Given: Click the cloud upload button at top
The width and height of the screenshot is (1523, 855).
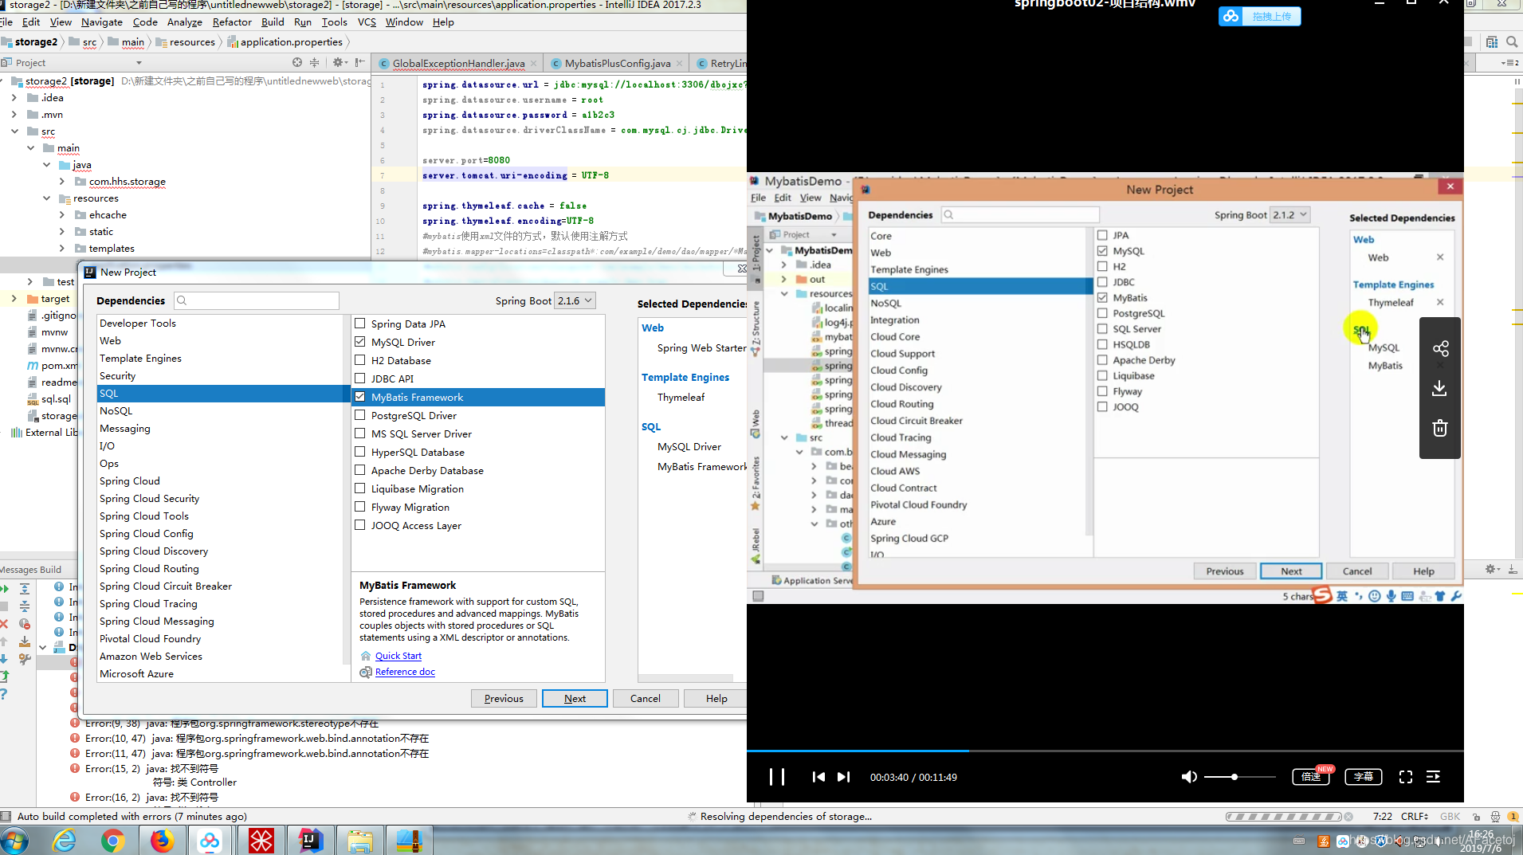Looking at the screenshot, I should tap(1259, 16).
